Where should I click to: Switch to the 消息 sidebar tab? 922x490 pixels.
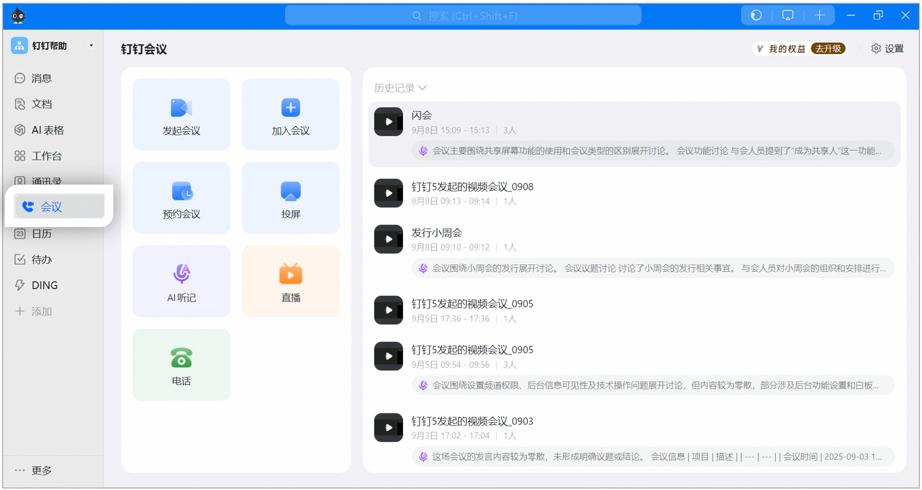(x=41, y=78)
